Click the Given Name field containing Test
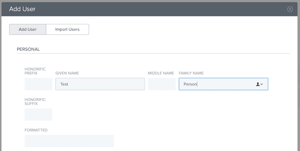Image resolution: width=300 pixels, height=151 pixels. click(x=100, y=84)
